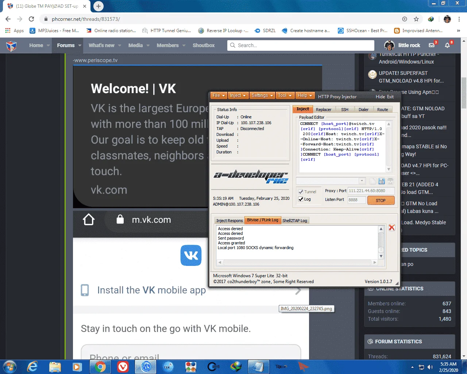Click the forum search box
Screen dimensions: 467x374
coord(301,45)
